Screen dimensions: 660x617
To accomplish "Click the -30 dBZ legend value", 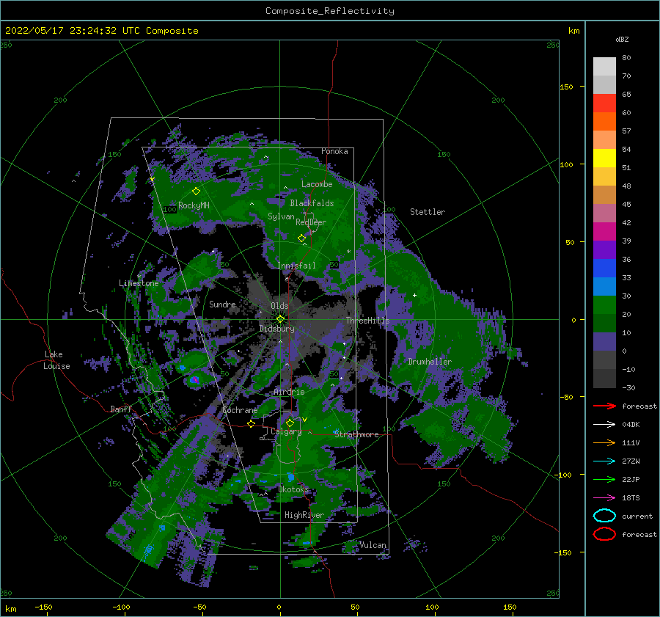I will click(628, 387).
